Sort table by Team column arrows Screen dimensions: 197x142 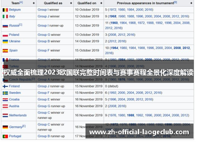tap(34, 3)
